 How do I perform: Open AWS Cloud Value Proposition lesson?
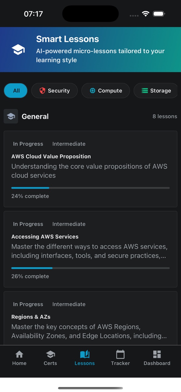[91, 166]
